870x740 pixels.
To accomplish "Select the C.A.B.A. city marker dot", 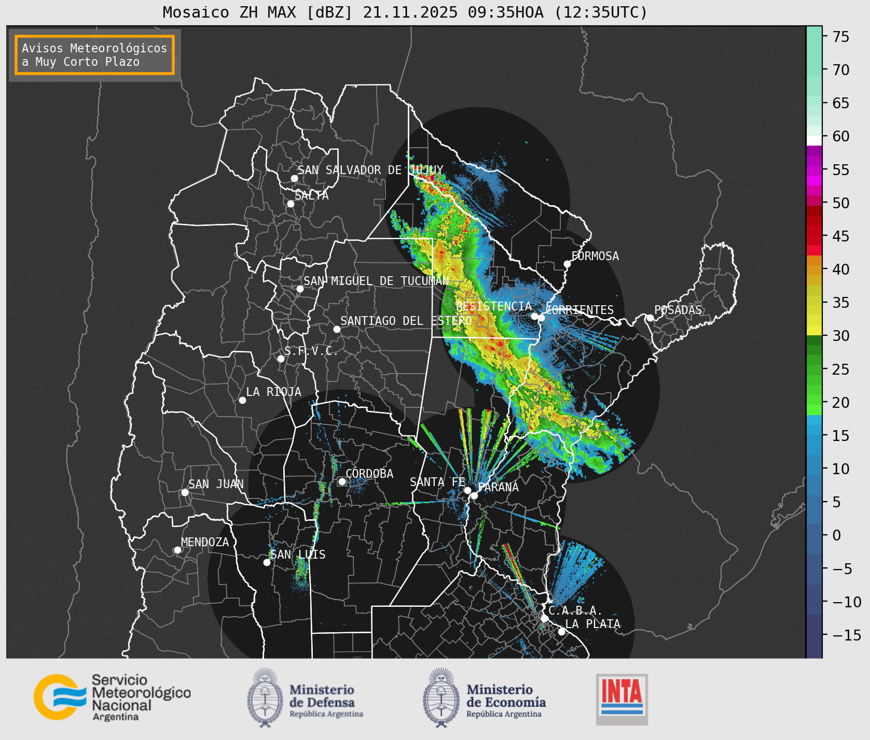I will [x=544, y=618].
